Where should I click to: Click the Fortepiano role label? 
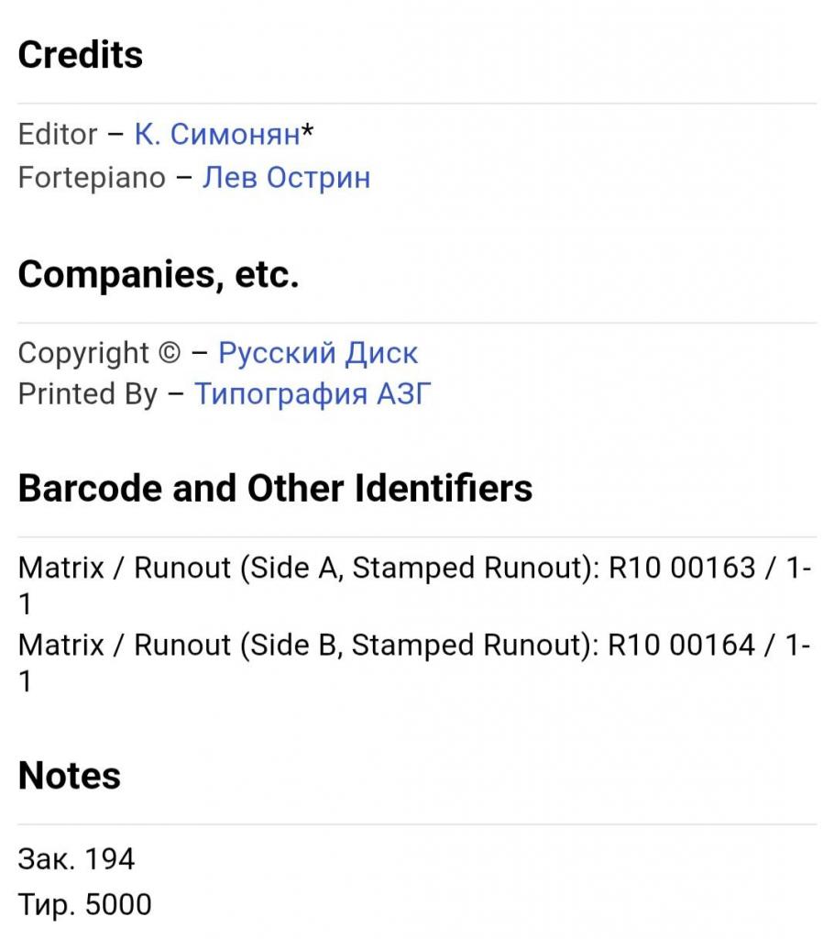coord(92,178)
